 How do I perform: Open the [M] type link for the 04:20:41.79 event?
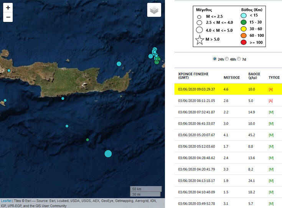point(271,169)
